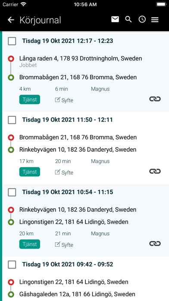Toggle Tjänst tag on the 20 km trip
The width and height of the screenshot is (169, 301).
click(30, 244)
